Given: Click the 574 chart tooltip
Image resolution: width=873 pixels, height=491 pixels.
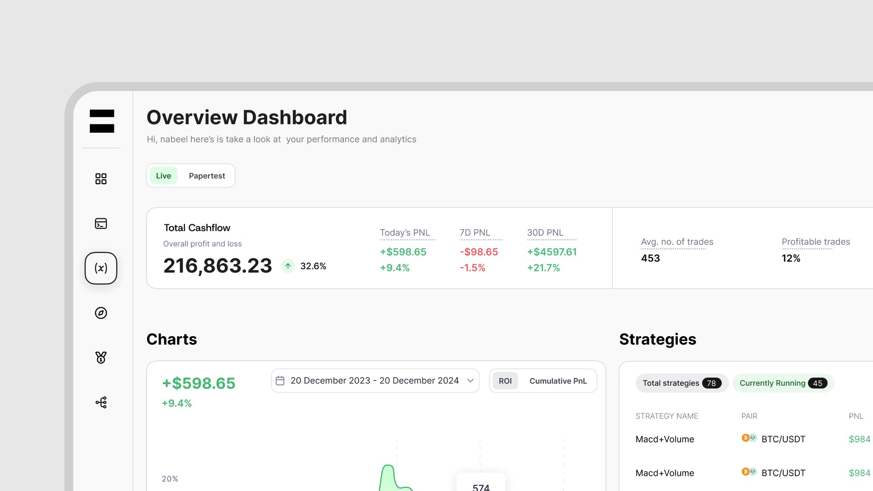Looking at the screenshot, I should click(481, 482).
